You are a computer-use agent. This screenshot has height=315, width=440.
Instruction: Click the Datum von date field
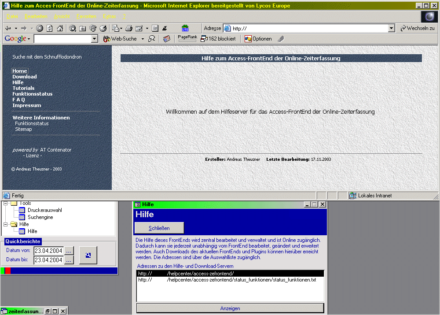point(48,251)
